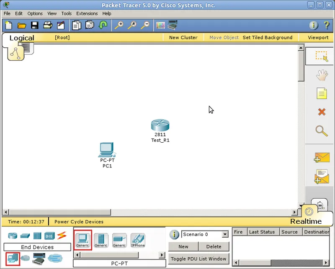Switch to the Logical workspace tab
This screenshot has width=335, height=269.
pyautogui.click(x=22, y=38)
